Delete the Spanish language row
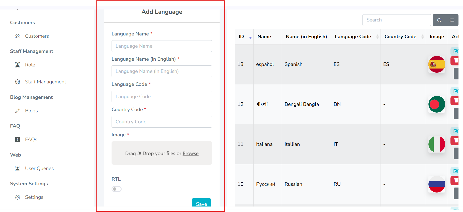The height and width of the screenshot is (212, 463). (x=455, y=61)
